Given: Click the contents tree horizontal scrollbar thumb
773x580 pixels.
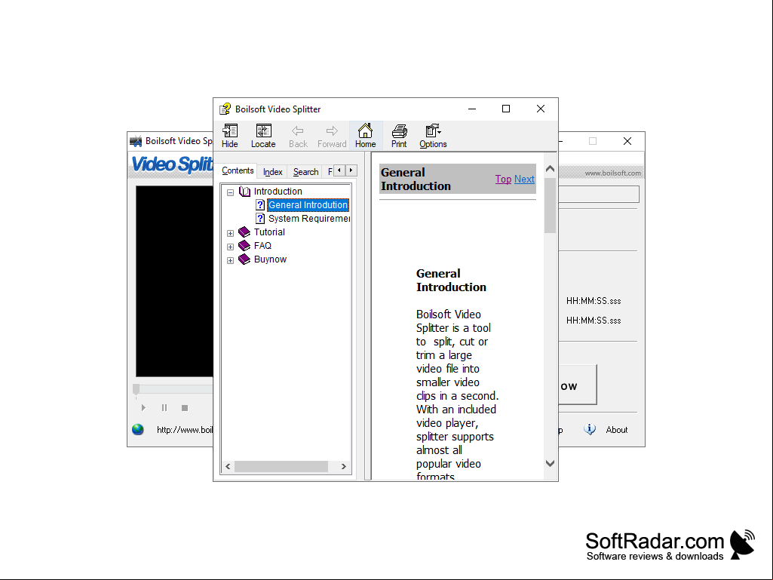Looking at the screenshot, I should click(281, 467).
